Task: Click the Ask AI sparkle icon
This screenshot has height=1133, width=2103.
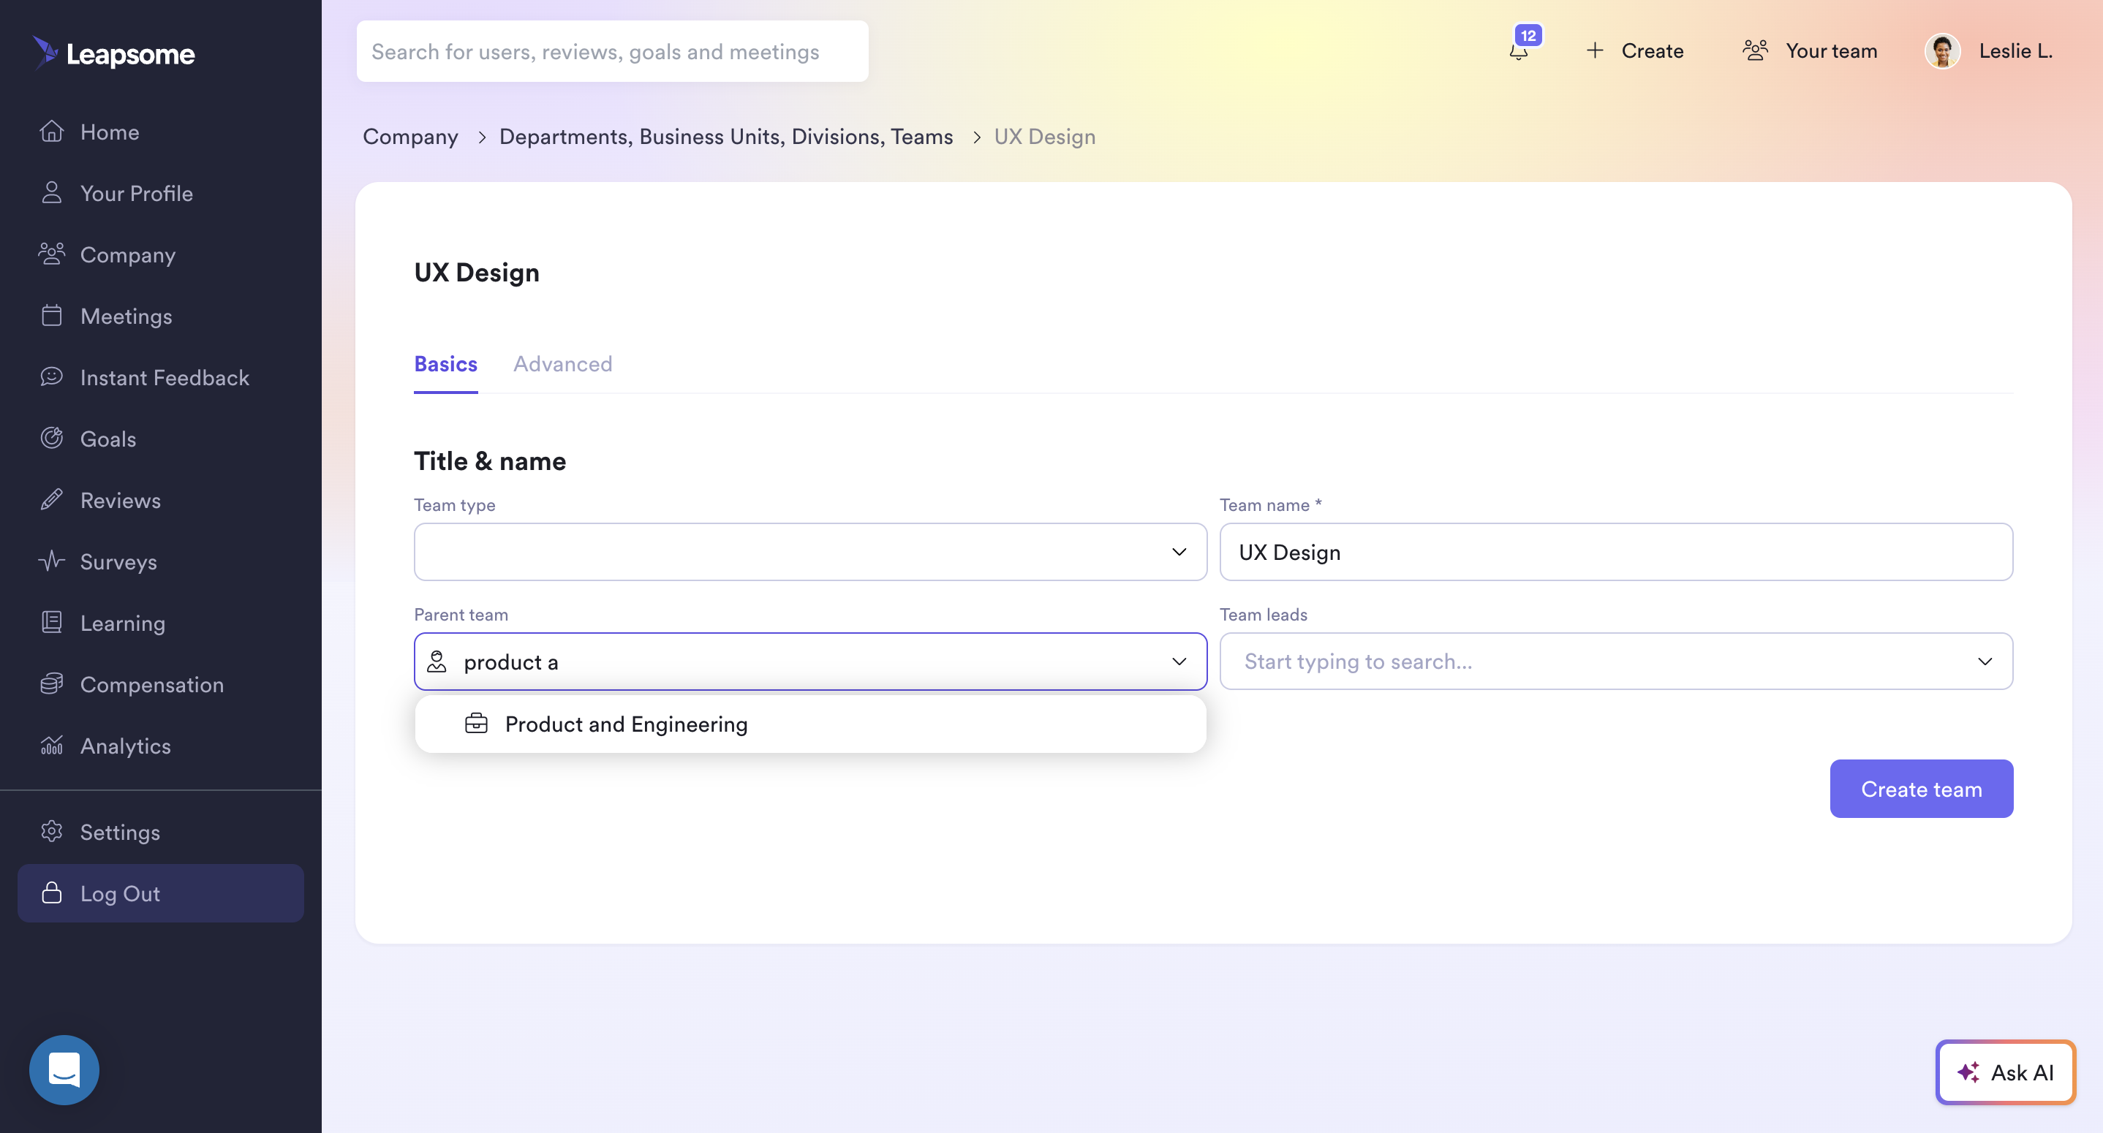Action: (x=1968, y=1072)
